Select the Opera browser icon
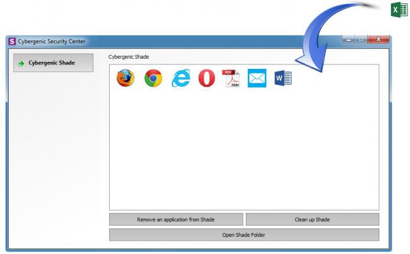Viewport: 410px width, 254px height. (206, 78)
